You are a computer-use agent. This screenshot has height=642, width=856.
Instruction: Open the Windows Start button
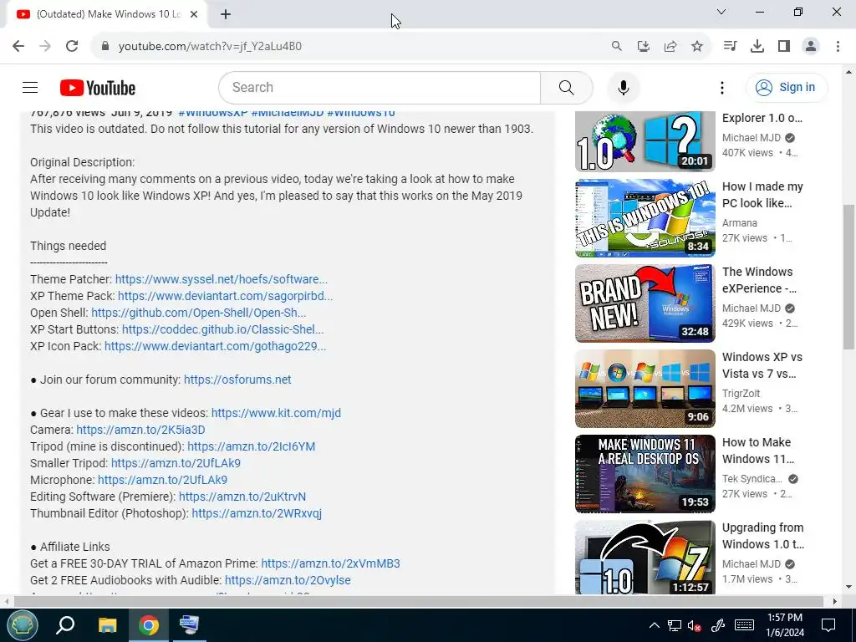tap(22, 625)
